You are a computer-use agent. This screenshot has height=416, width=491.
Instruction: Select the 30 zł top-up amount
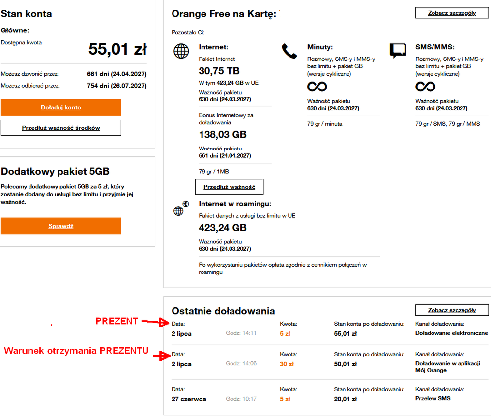pos(287,364)
